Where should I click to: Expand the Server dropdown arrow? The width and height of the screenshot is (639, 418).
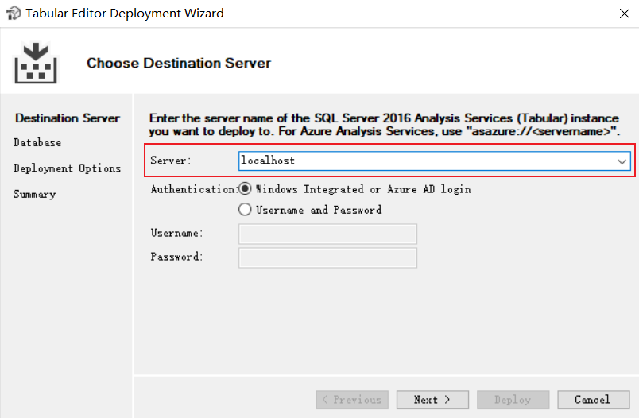click(622, 161)
